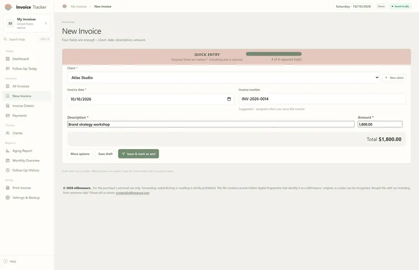Viewport: 419px width, 270px height.
Task: Click the Monthly Overview calendar icon
Action: [x=7, y=161]
